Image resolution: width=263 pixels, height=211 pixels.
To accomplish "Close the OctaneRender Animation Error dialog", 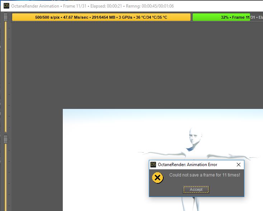I will click(239, 165).
